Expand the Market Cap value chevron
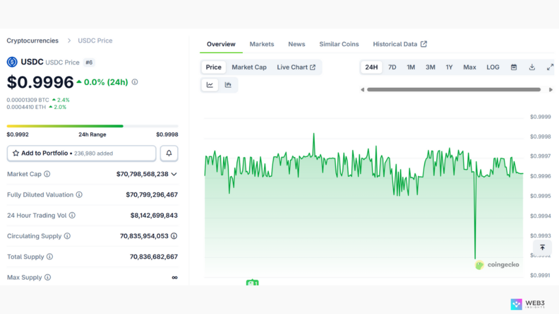This screenshot has width=559, height=314. point(174,174)
